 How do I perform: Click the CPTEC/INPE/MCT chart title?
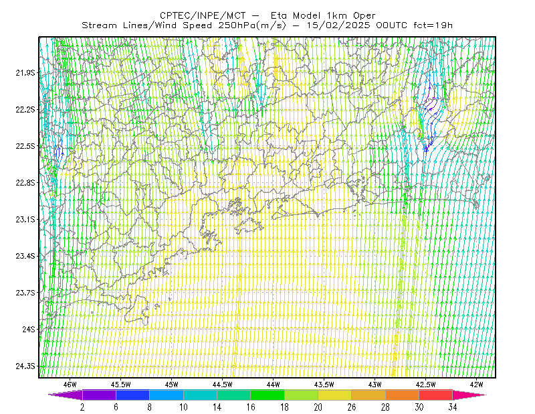click(x=203, y=15)
